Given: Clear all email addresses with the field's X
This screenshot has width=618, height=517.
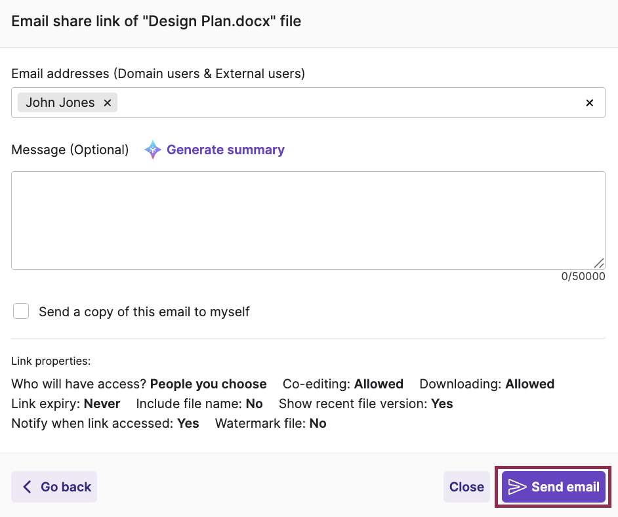Looking at the screenshot, I should (x=589, y=102).
